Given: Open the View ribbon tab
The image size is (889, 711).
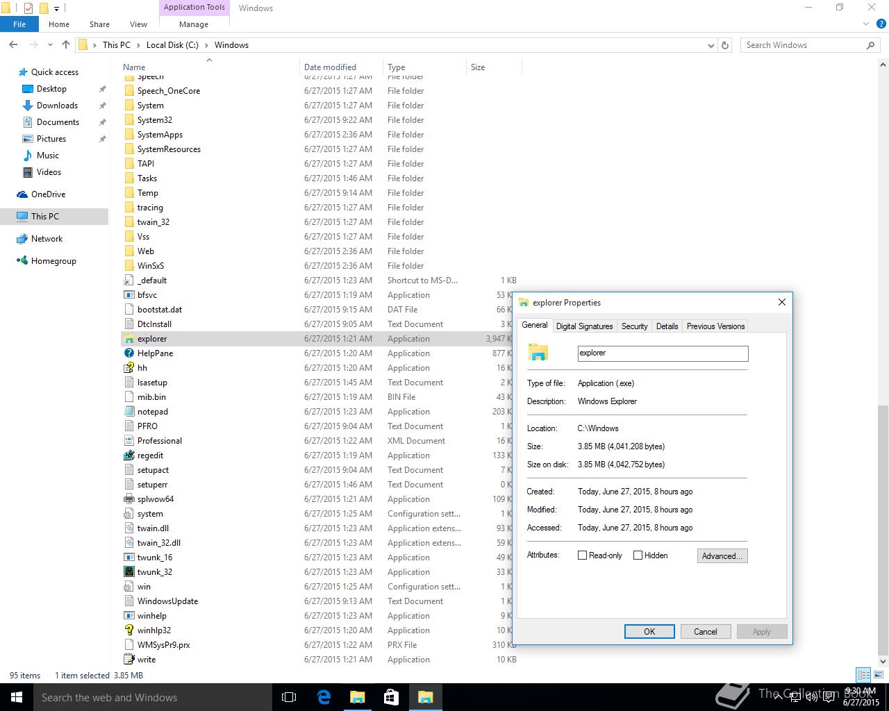Looking at the screenshot, I should (x=138, y=24).
